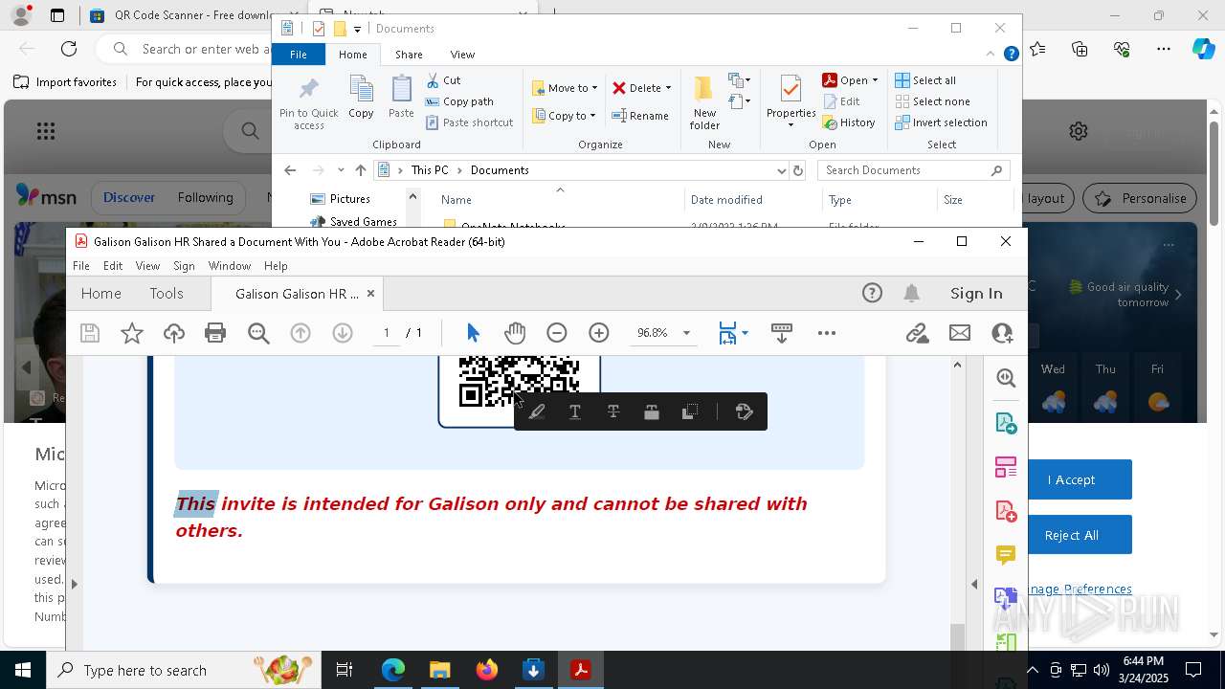Click the page number field in Acrobat
The width and height of the screenshot is (1225, 689).
387,333
